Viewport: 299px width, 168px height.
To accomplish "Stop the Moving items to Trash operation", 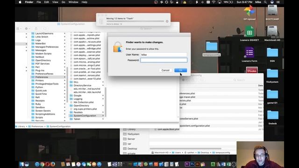I will click(x=167, y=21).
